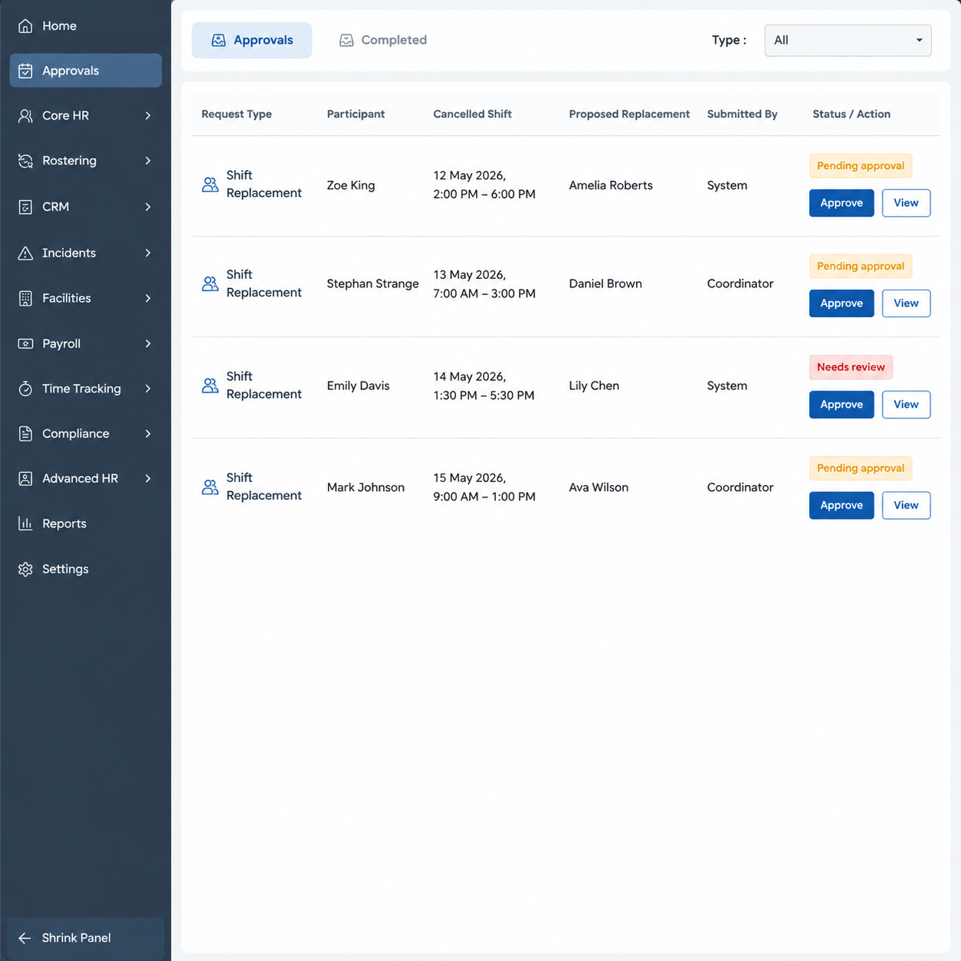Expand Advanced HR submenu chevron
Viewport: 961px width, 961px height.
[x=148, y=478]
